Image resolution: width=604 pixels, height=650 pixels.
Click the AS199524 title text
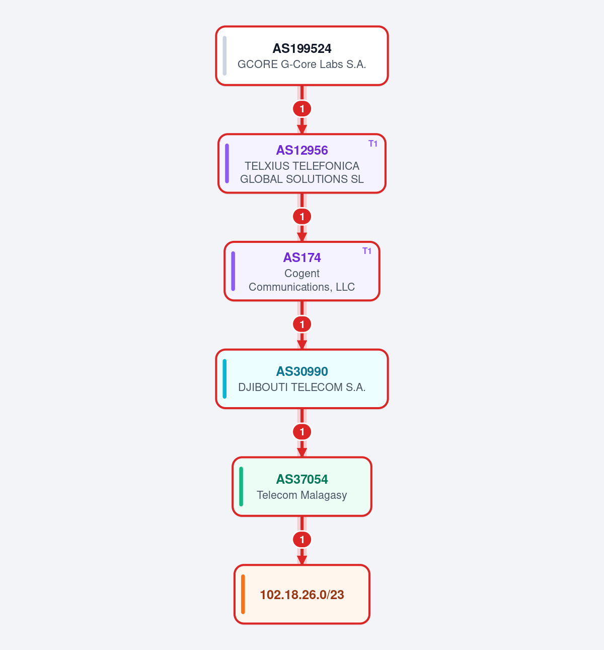tap(302, 48)
